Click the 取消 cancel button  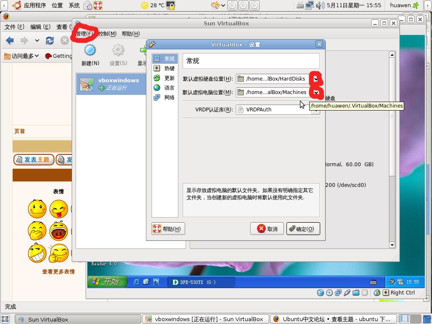click(x=267, y=229)
